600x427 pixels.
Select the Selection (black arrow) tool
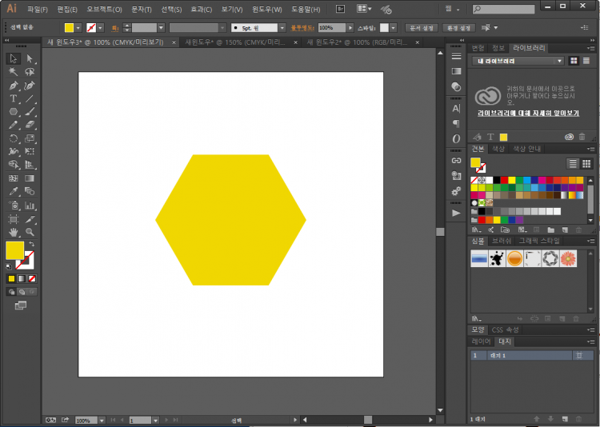[14, 58]
